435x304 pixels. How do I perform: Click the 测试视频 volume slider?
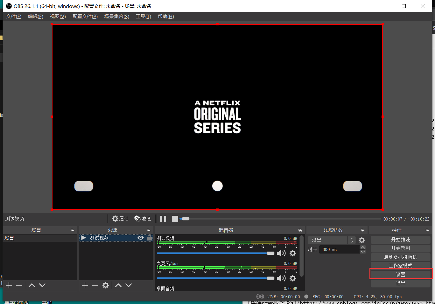coord(215,253)
